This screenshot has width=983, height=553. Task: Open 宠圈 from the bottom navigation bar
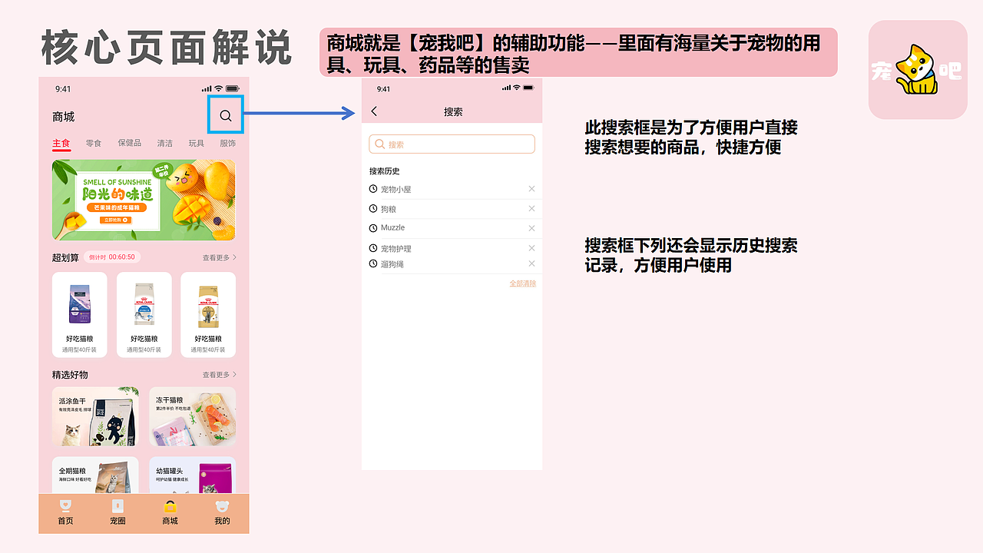tap(117, 508)
